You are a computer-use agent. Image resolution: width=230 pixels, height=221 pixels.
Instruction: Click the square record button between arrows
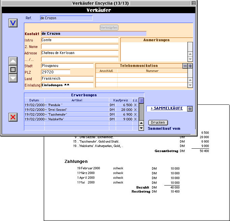coord(13,70)
